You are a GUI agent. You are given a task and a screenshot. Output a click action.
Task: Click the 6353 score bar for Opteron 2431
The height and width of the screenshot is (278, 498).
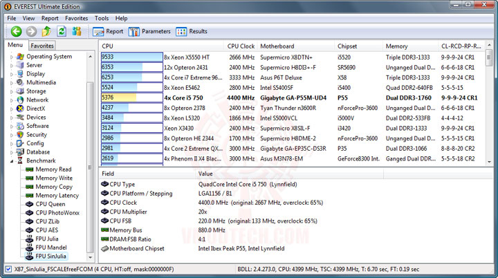point(132,67)
